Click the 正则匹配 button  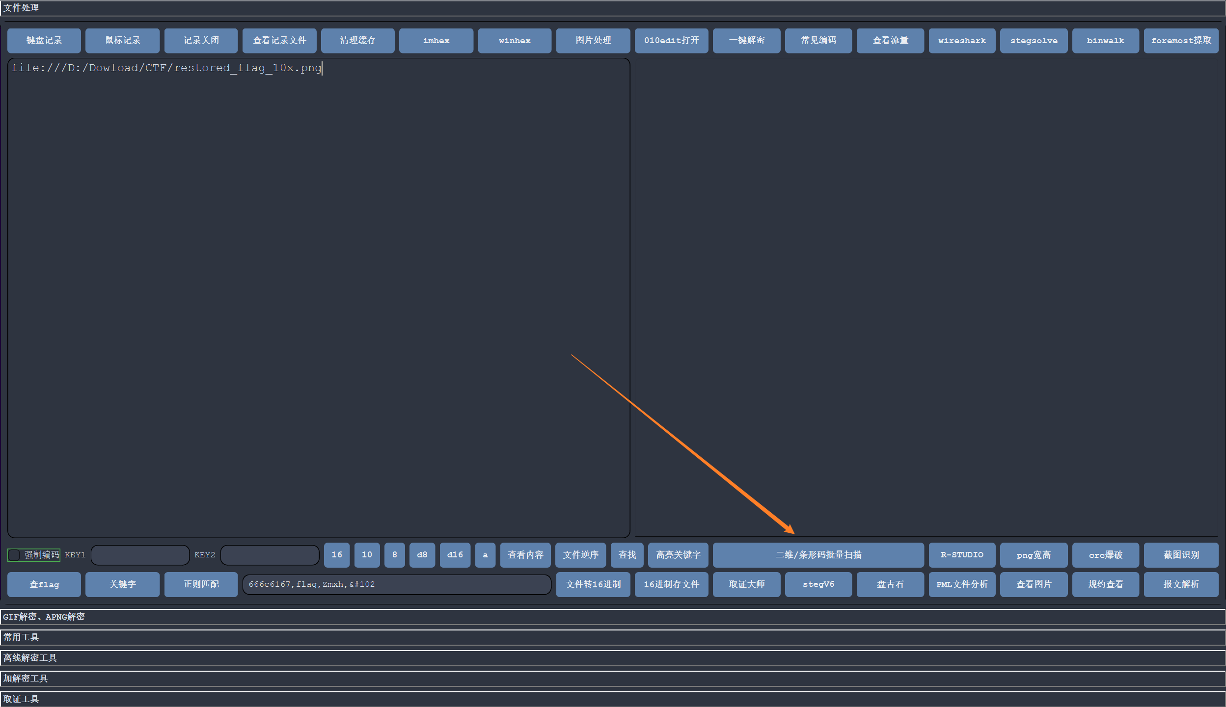[x=201, y=584]
